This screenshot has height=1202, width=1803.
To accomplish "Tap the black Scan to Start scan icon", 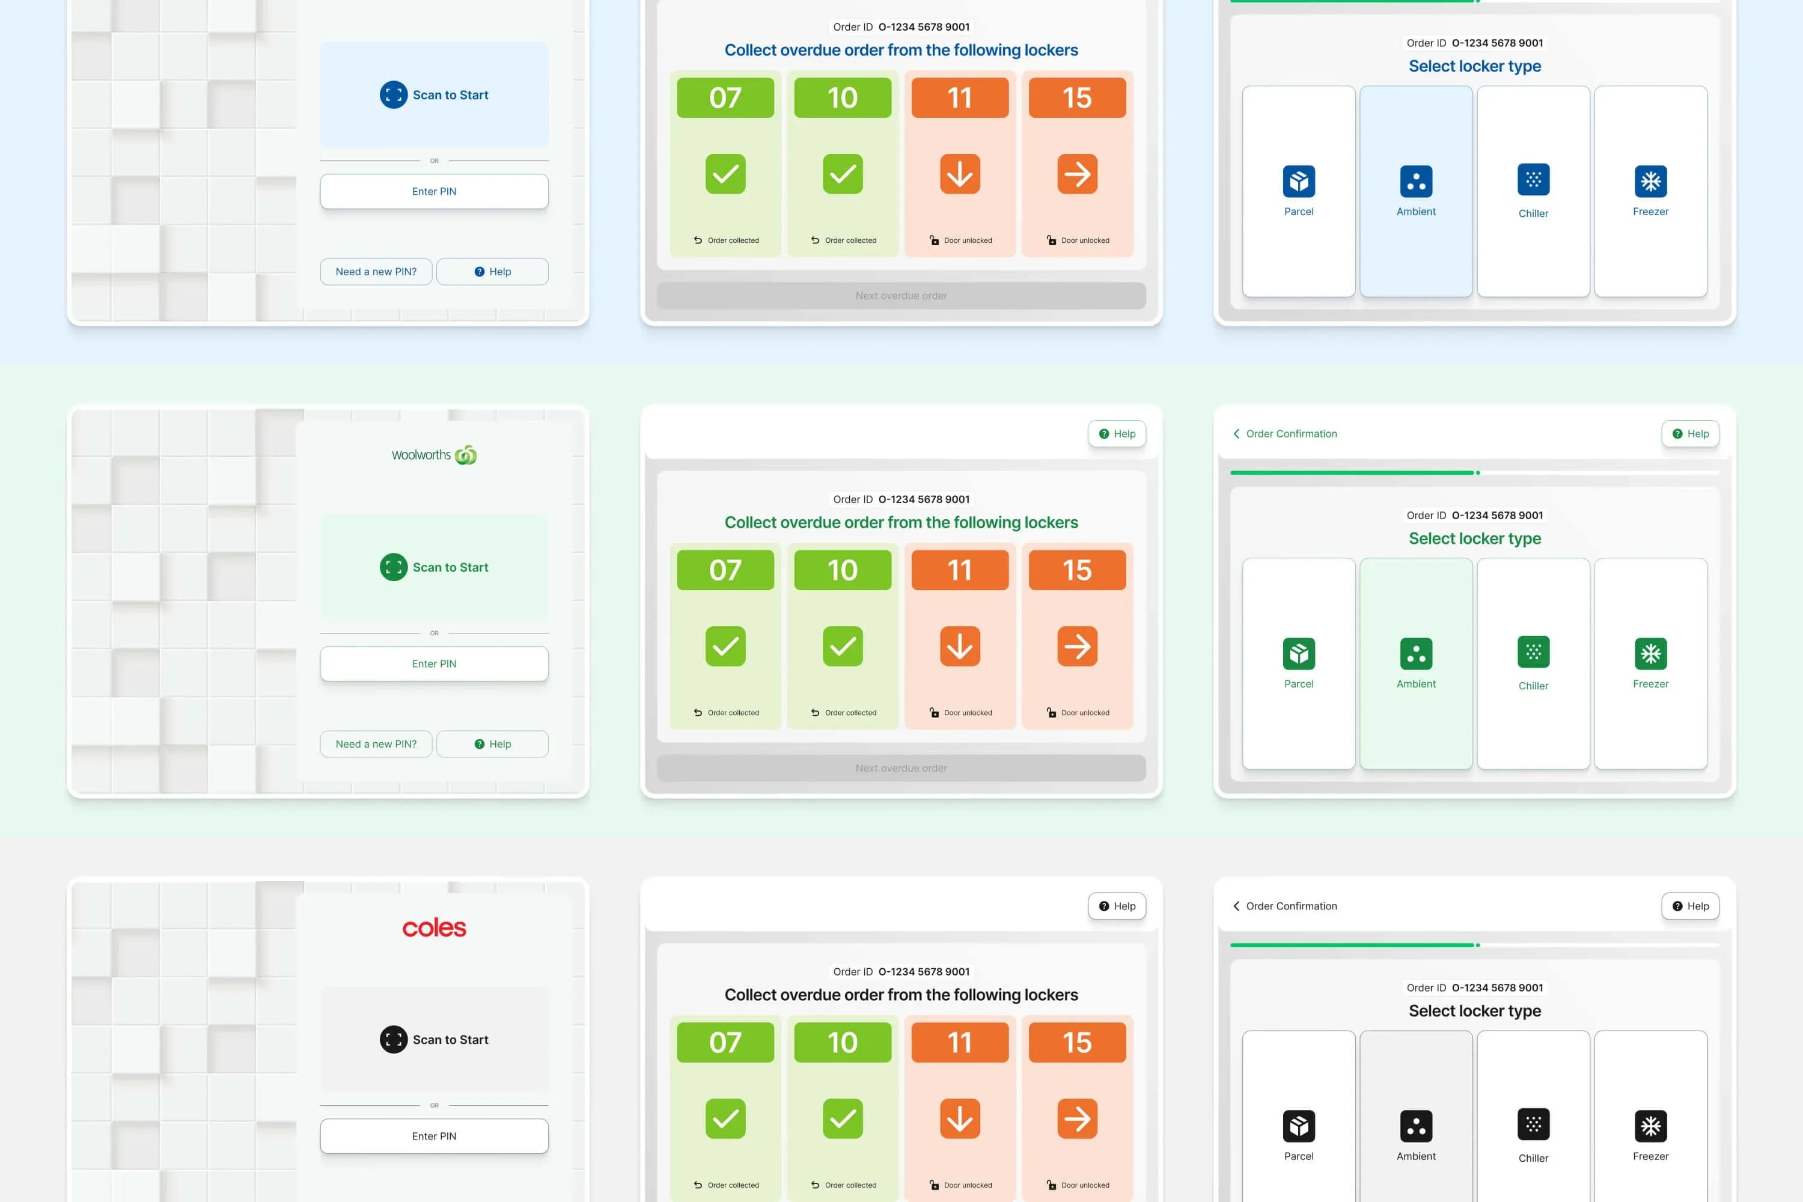I will tap(393, 1040).
